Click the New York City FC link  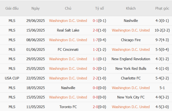point(131,97)
